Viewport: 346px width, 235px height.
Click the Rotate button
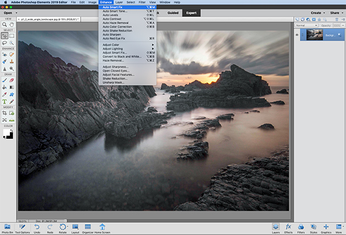(63, 228)
